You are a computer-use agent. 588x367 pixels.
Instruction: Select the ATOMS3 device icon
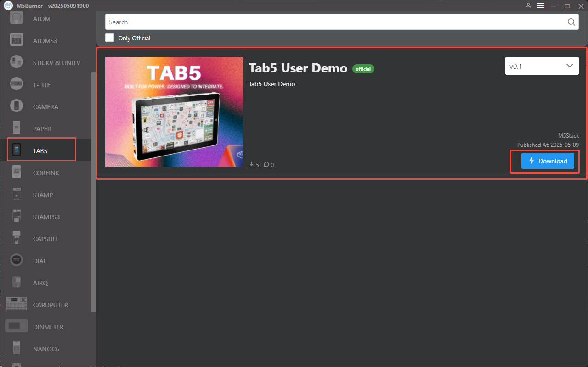[x=17, y=40]
